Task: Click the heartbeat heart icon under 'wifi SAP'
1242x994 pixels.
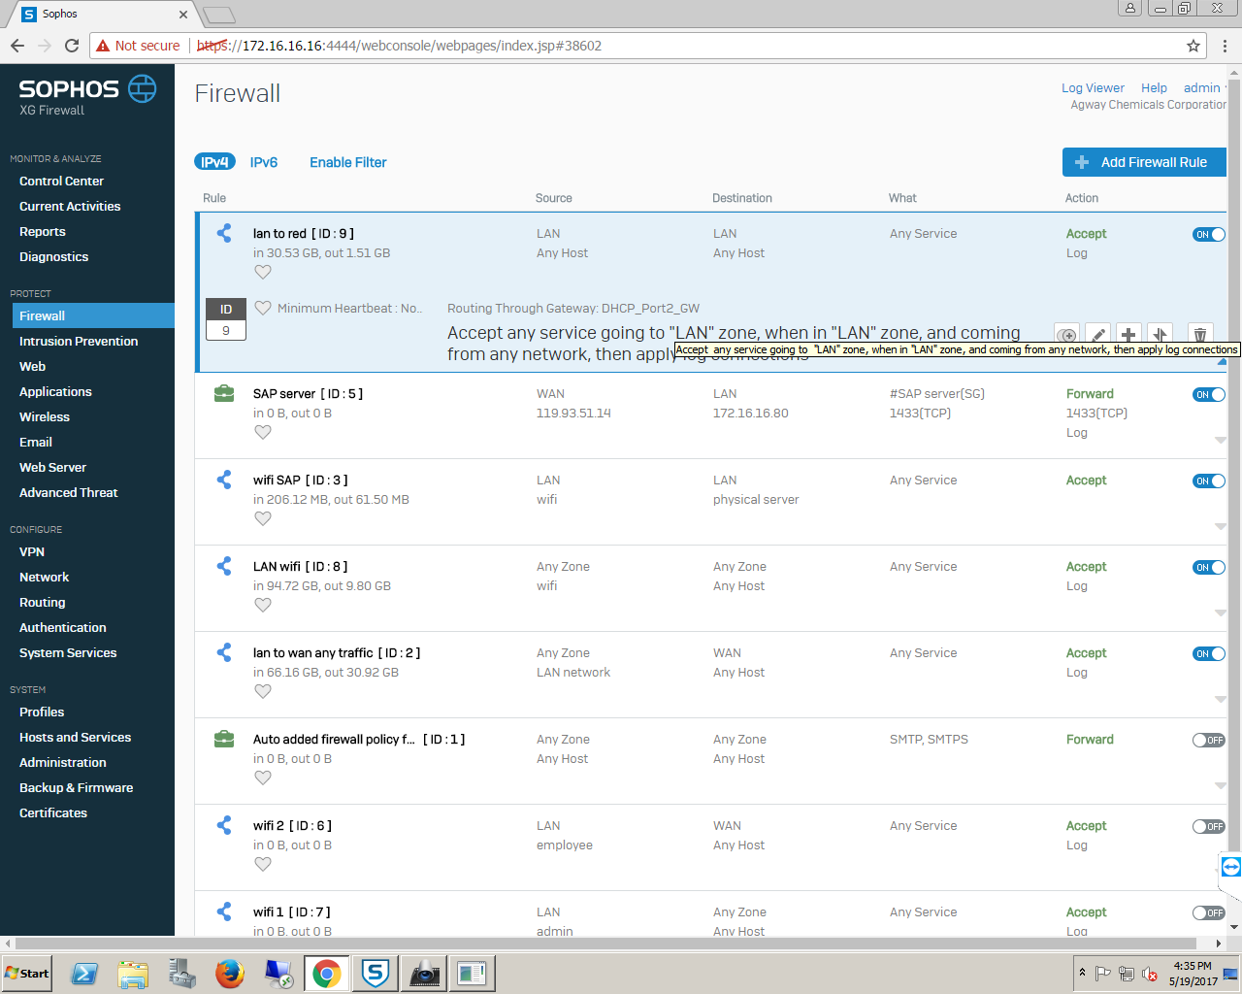Action: (263, 519)
